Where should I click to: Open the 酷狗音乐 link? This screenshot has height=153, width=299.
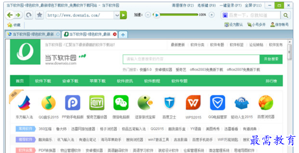click(45, 140)
